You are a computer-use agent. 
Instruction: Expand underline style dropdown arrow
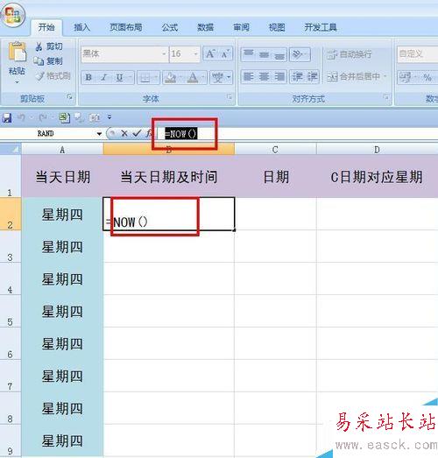pos(131,78)
